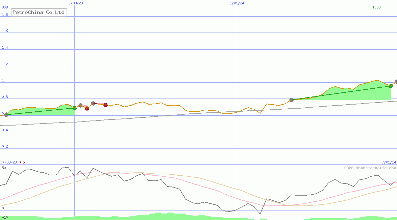Click the 7/03/23 date label
The height and width of the screenshot is (220, 397).
tap(76, 3)
